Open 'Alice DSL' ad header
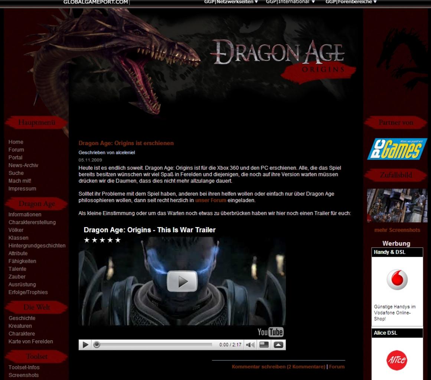Viewport: 431px width, 380px height. pos(397,333)
